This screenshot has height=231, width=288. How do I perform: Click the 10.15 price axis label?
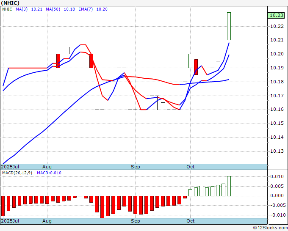[x=277, y=123]
